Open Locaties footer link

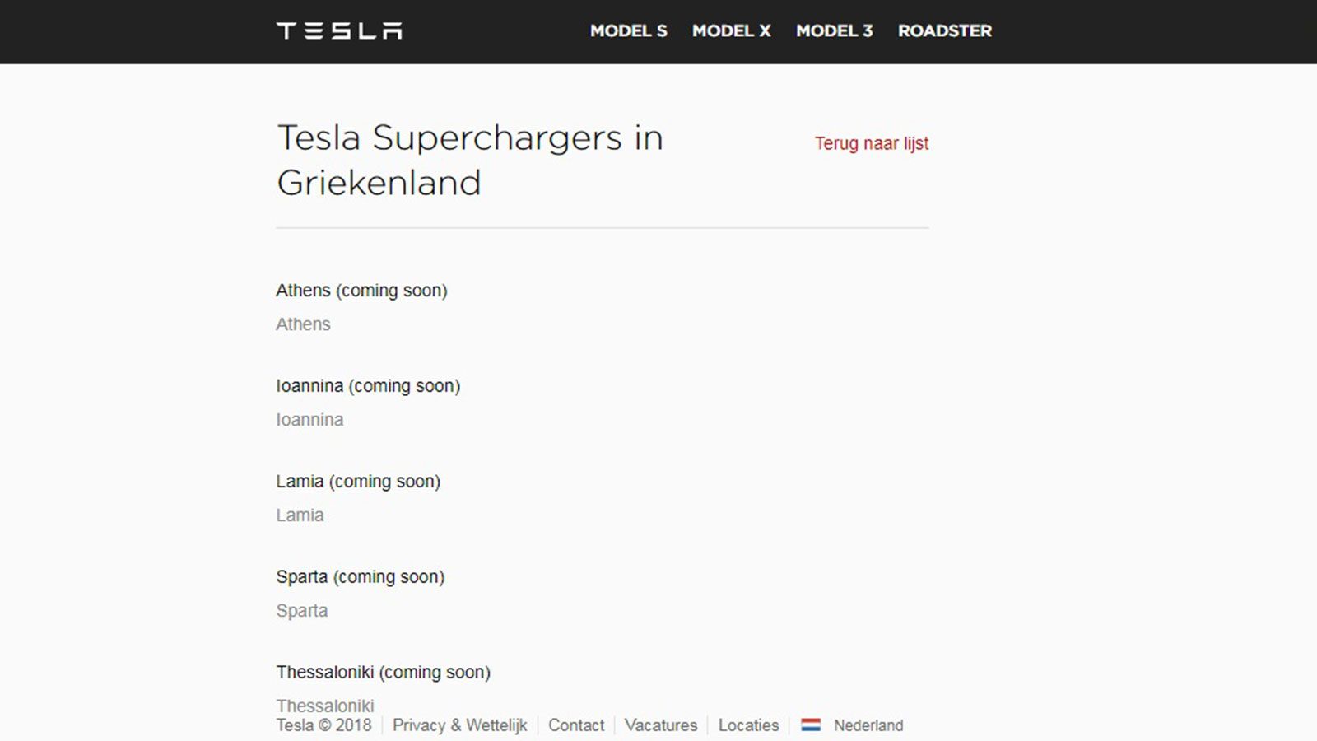748,725
